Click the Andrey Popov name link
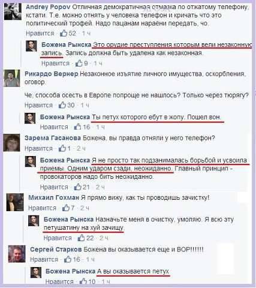This screenshot has width=256, height=288. point(48,7)
